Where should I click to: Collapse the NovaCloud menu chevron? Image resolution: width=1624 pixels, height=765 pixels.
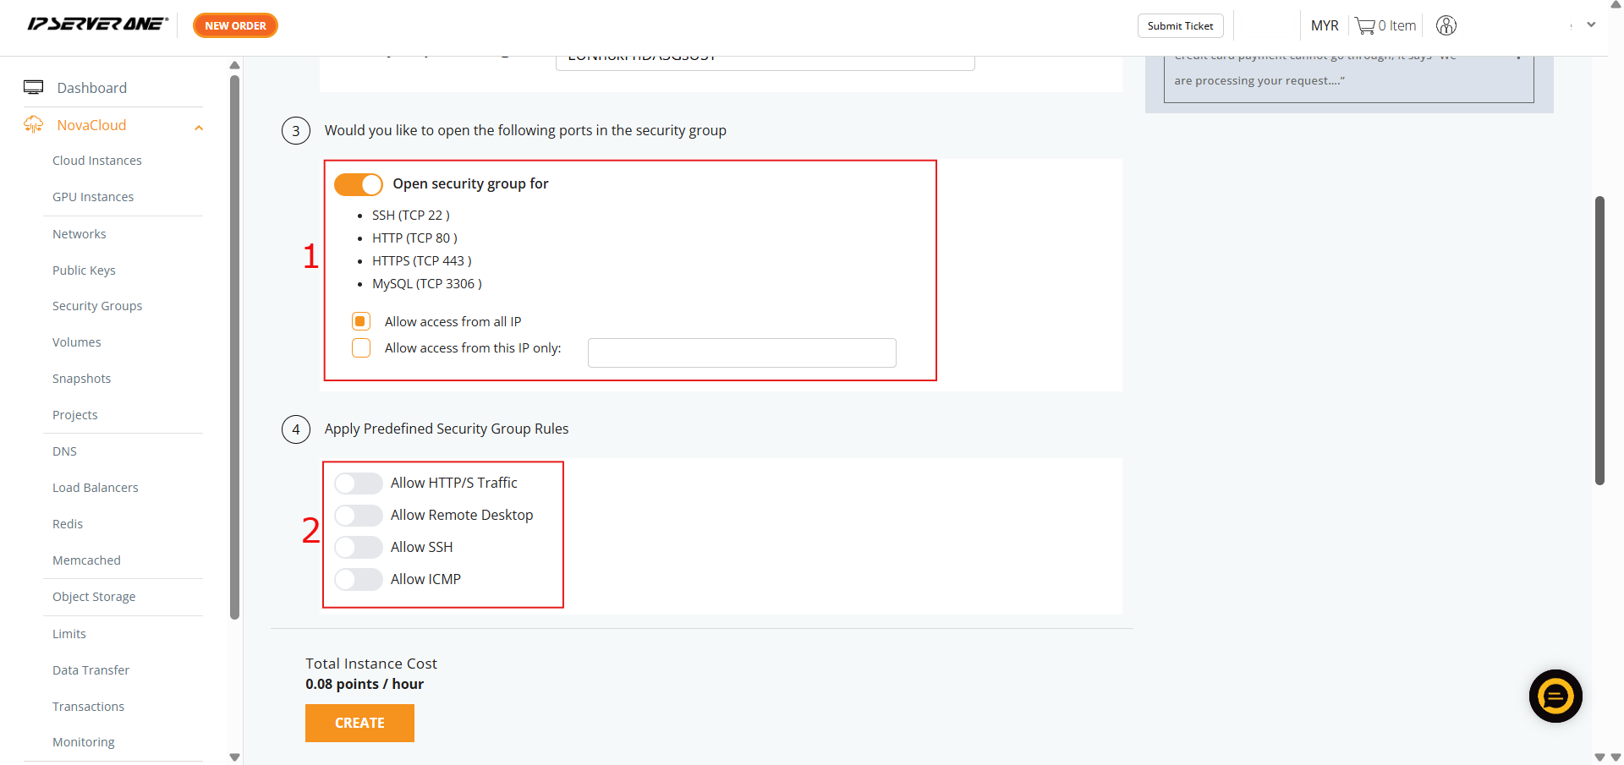[x=199, y=128]
